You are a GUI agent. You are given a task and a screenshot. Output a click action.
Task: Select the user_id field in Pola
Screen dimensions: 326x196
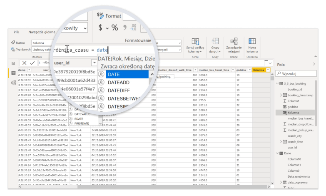(x=292, y=148)
